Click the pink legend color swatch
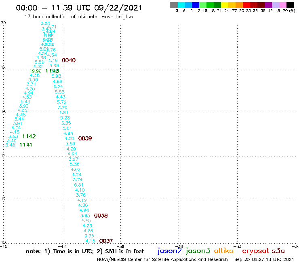The height and width of the screenshot is (263, 299). 282,5
